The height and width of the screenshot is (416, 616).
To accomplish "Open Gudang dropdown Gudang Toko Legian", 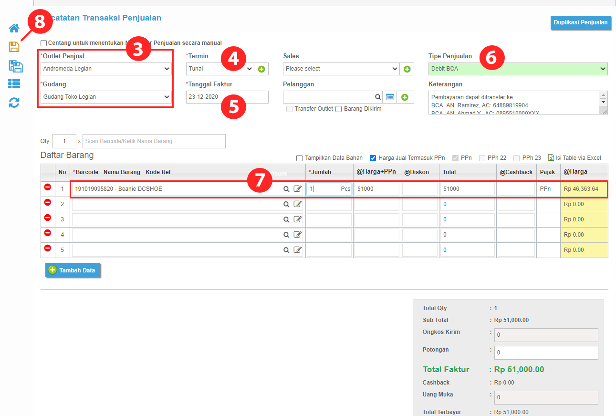I will (x=106, y=97).
